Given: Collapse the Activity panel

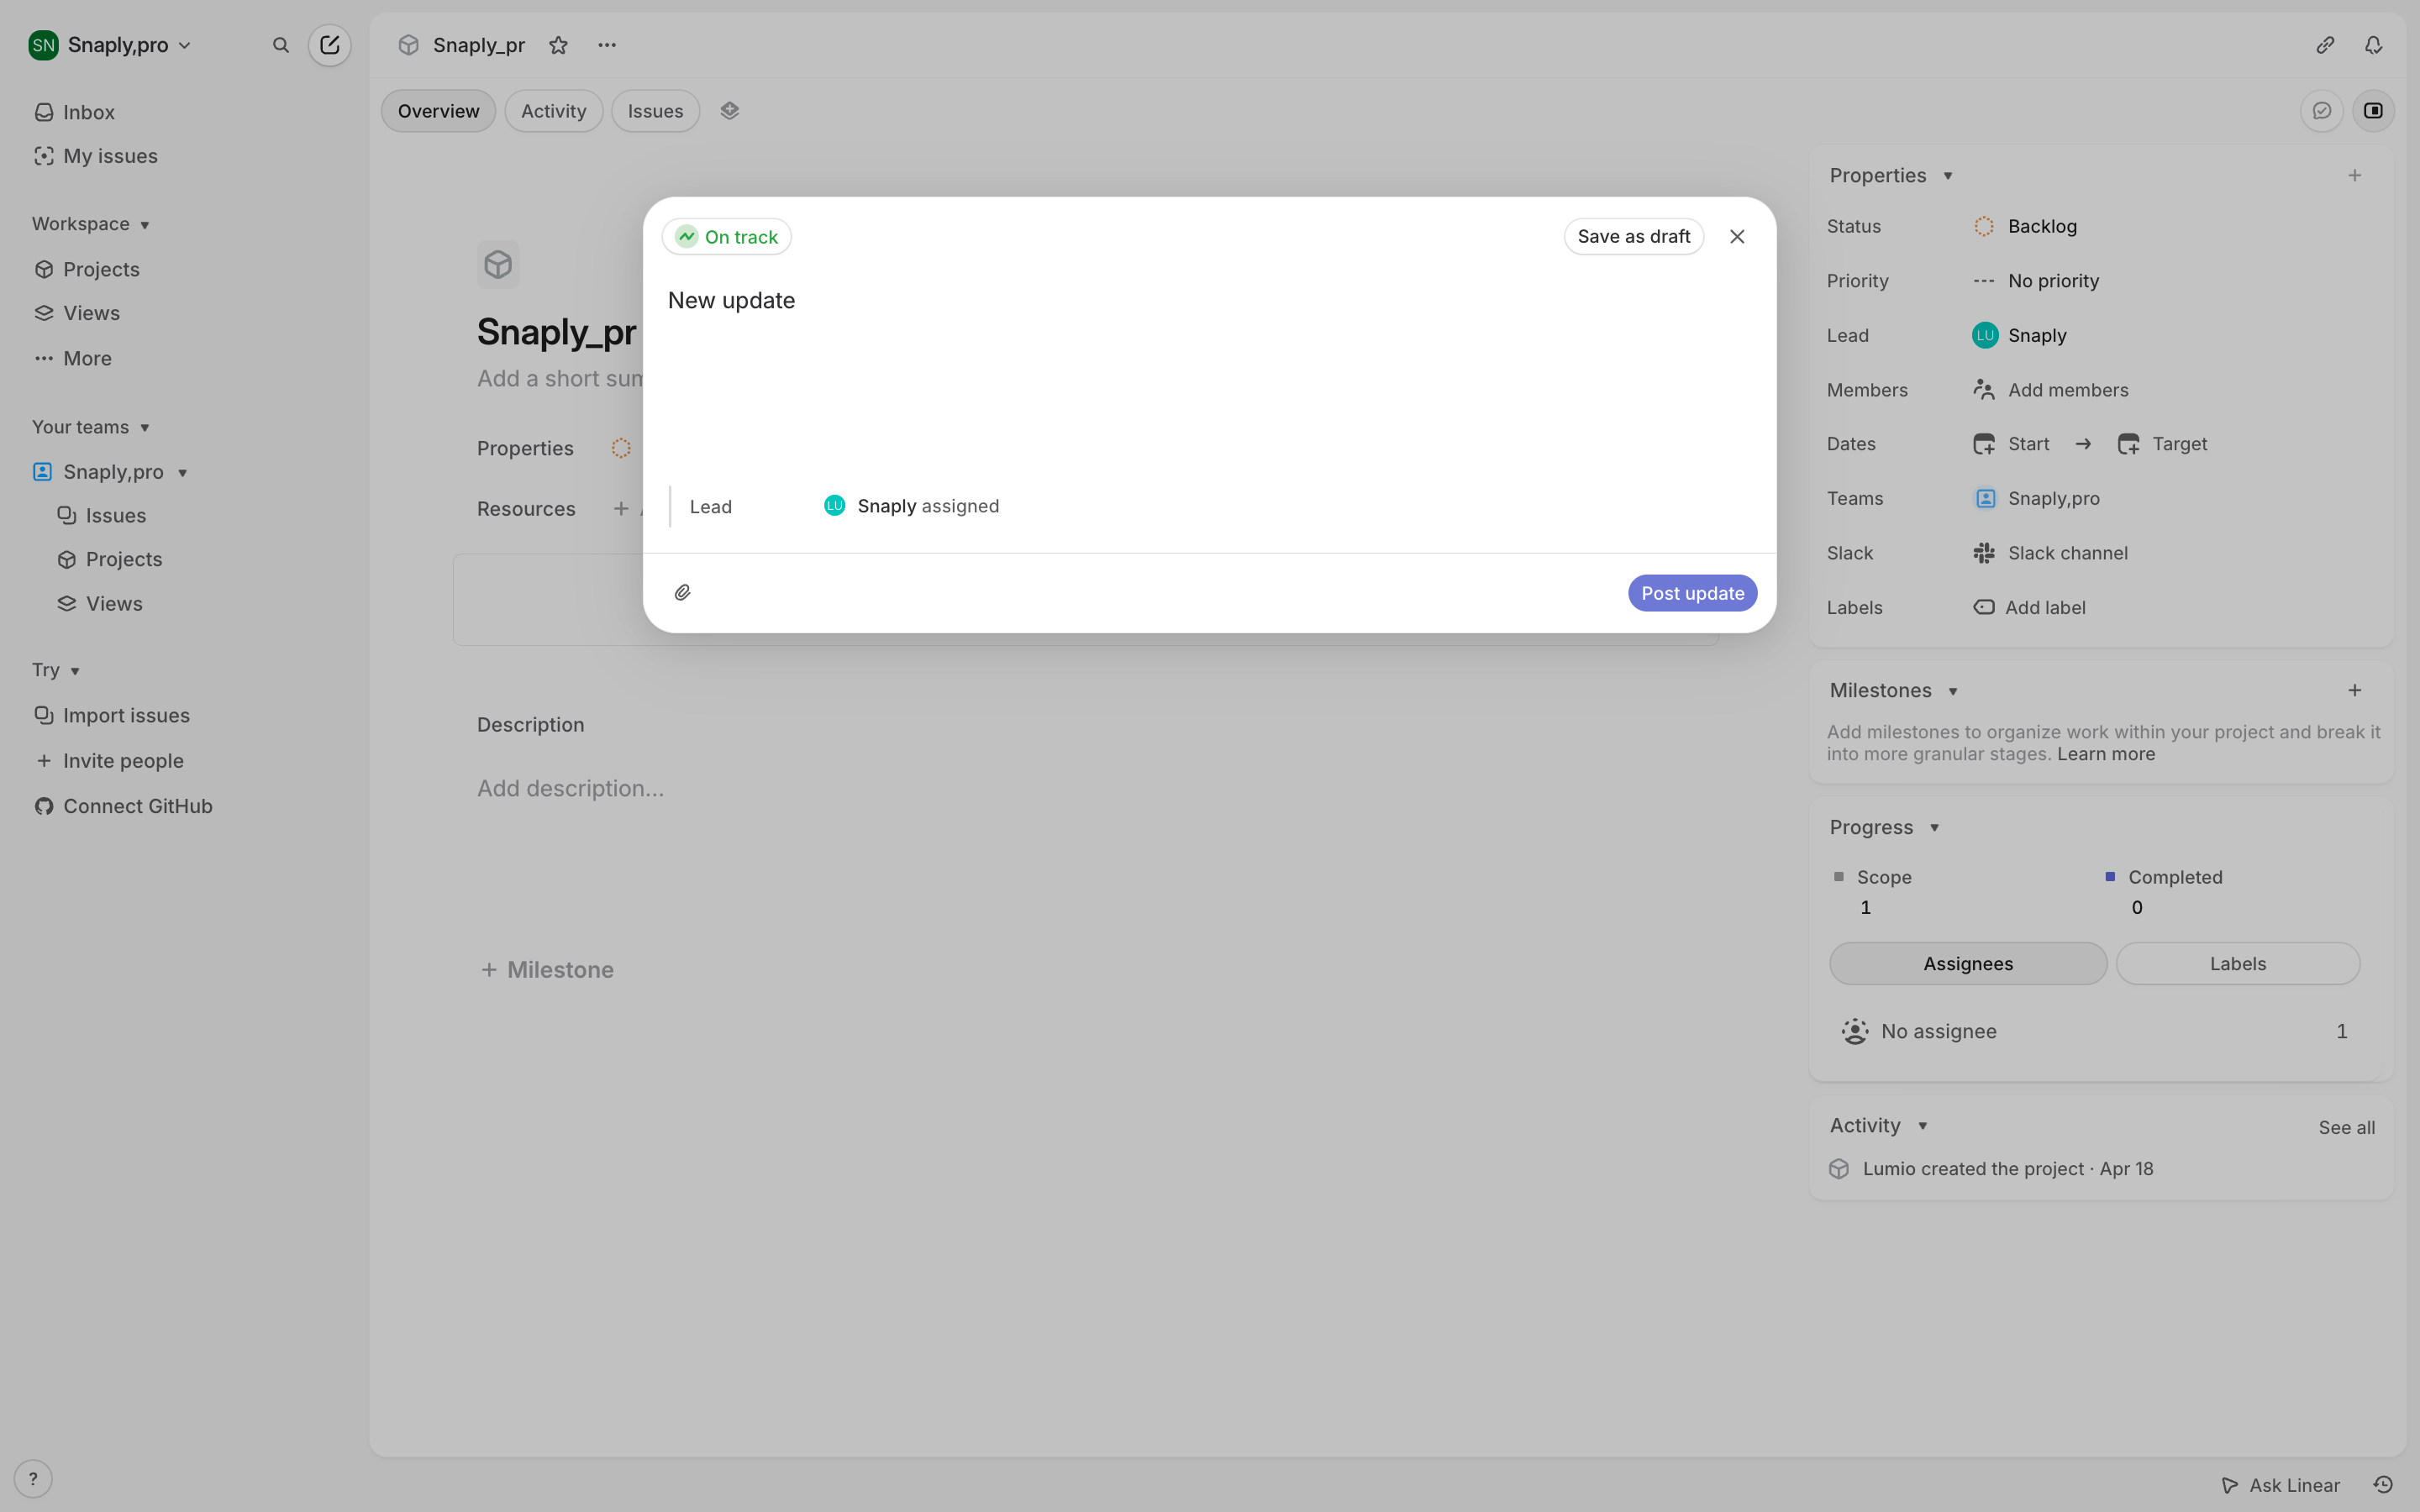Looking at the screenshot, I should tap(1879, 1126).
